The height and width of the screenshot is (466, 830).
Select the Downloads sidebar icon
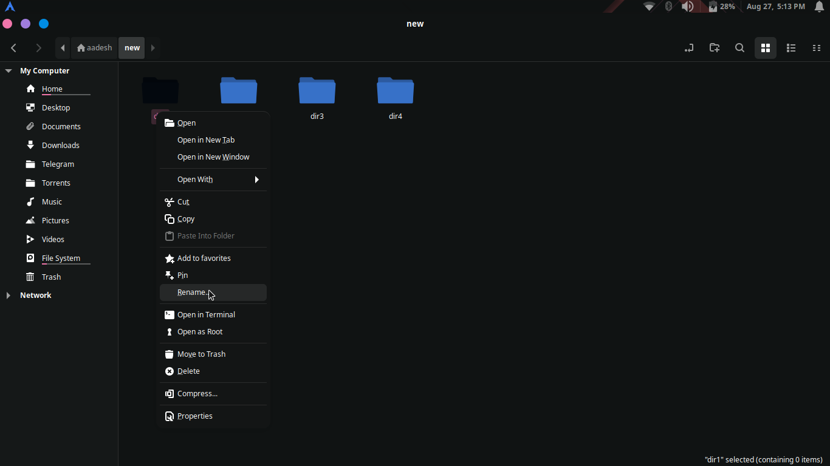click(x=30, y=145)
